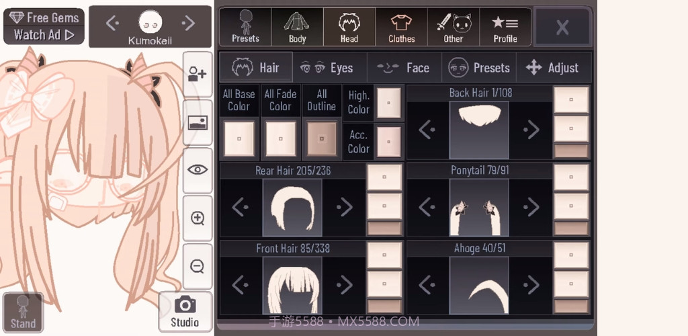Screen dimensions: 688x336
Task: Select next Ponytail style arrow
Action: click(531, 207)
